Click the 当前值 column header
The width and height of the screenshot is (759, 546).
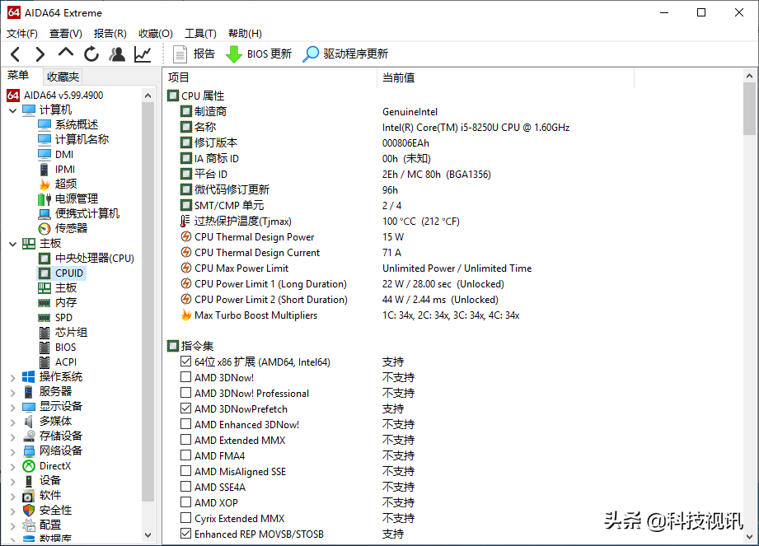399,77
